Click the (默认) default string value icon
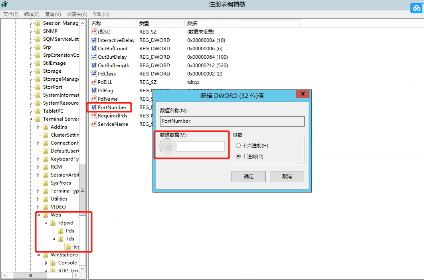This screenshot has width=424, height=280. tap(93, 32)
